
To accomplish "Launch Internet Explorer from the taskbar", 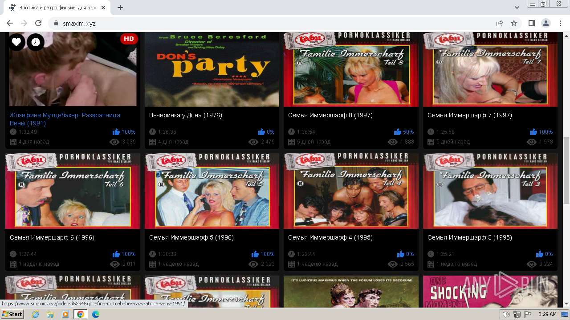I will coord(35,314).
